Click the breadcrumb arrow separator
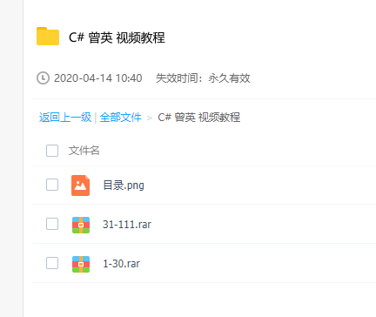Screen dimensions: 376x317 tap(150, 118)
